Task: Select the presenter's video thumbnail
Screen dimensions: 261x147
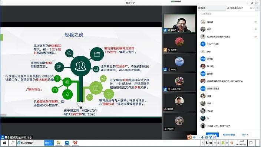Action: (179, 23)
